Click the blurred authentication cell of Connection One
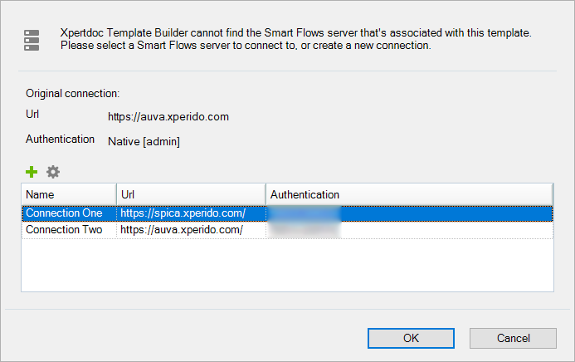Screen dimensions: 575x362 click(x=305, y=213)
